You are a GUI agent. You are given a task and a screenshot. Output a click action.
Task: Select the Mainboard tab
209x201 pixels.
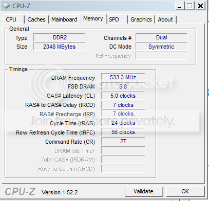pyautogui.click(x=64, y=19)
